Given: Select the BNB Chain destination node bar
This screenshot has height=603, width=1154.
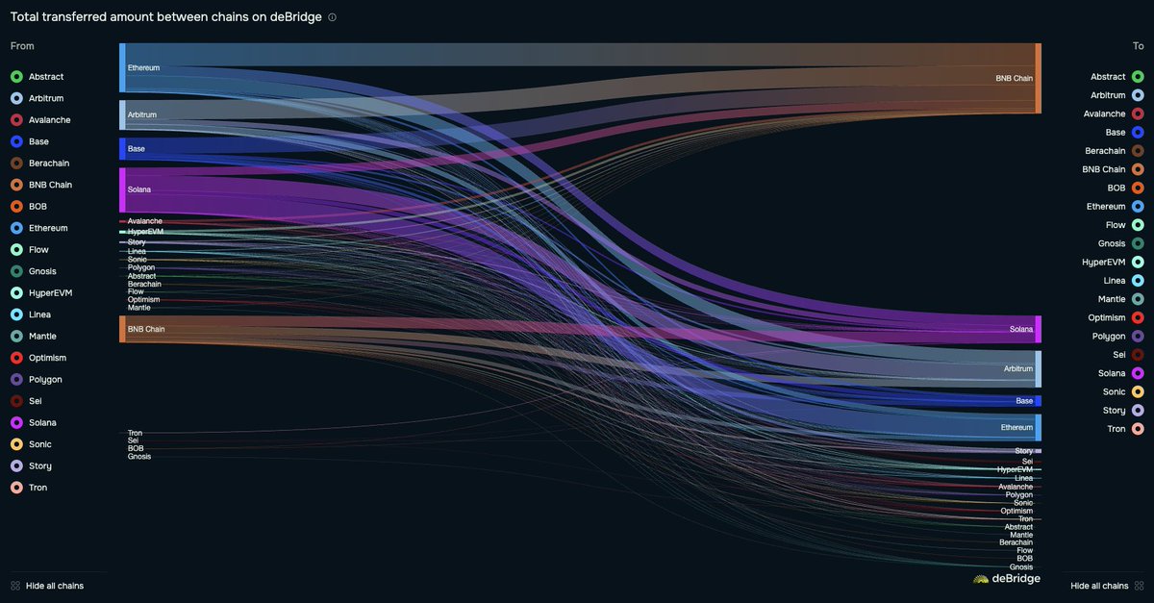Looking at the screenshot, I should [x=1039, y=78].
